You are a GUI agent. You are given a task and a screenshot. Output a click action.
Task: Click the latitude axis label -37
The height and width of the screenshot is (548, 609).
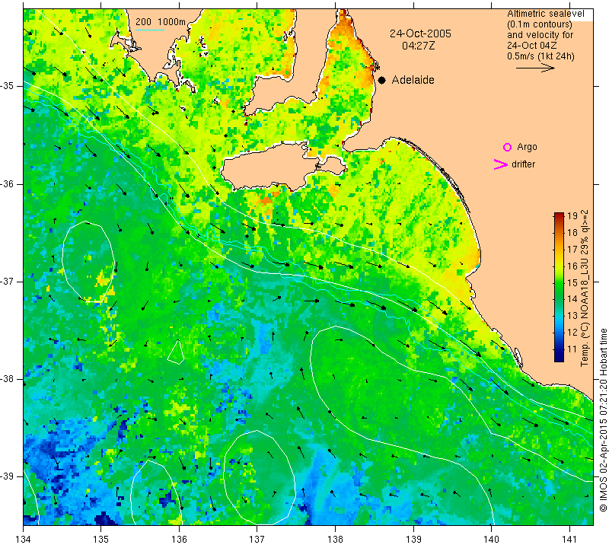7,281
